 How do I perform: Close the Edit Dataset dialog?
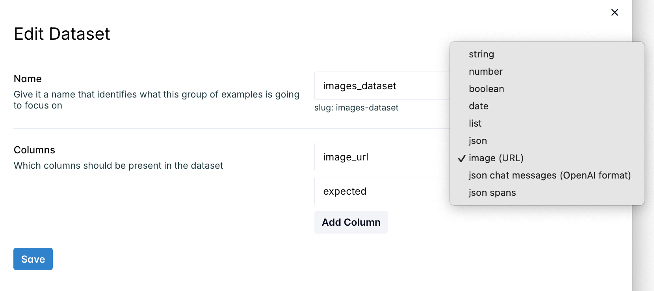tap(615, 13)
